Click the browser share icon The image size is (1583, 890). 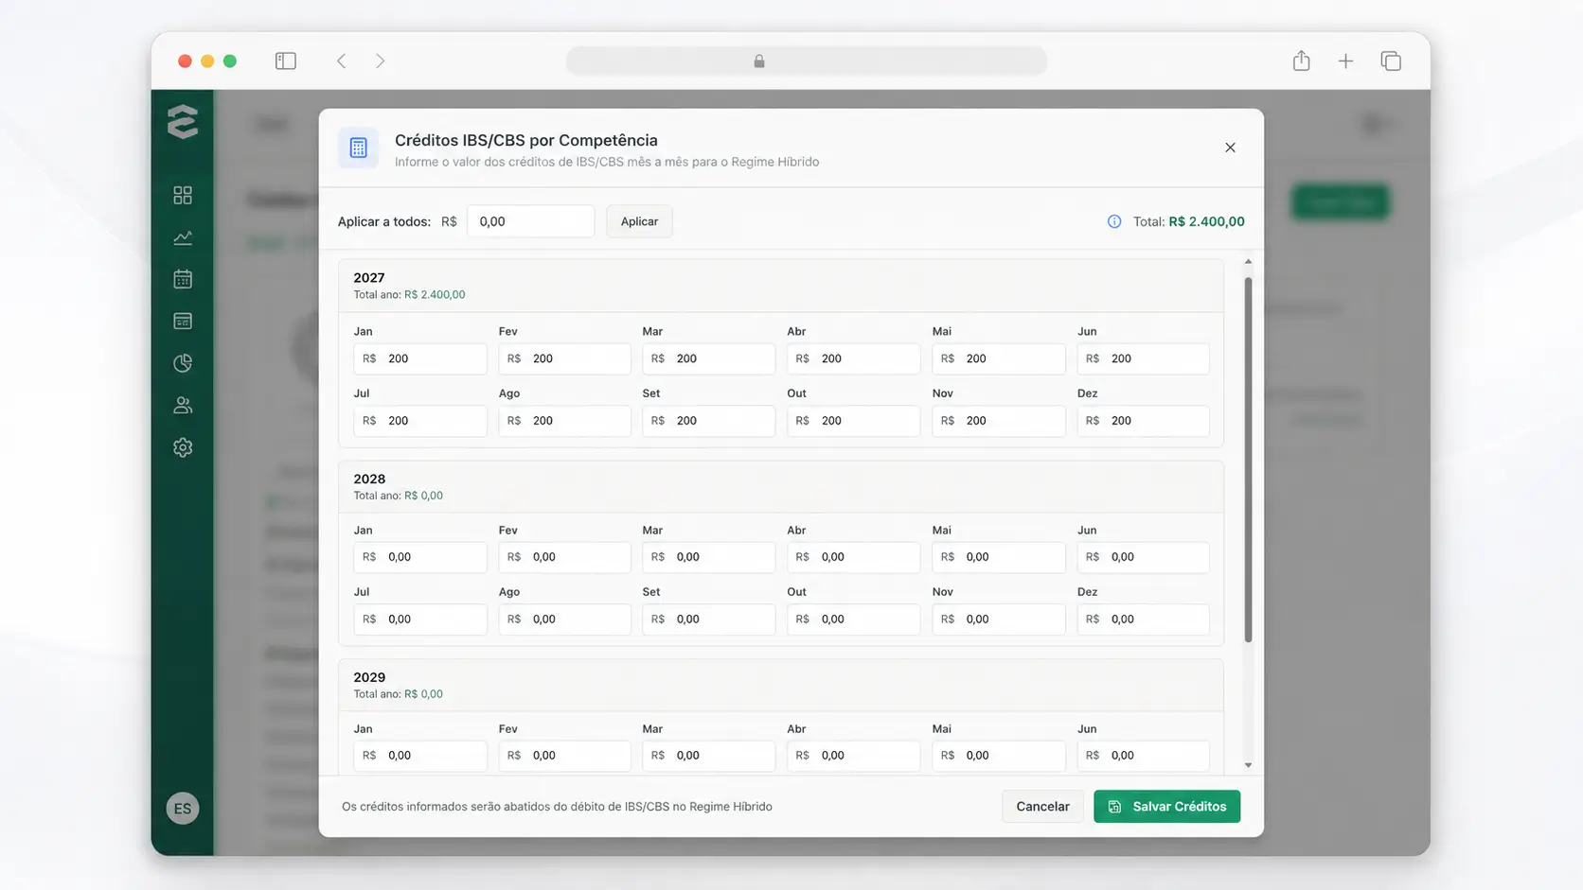click(x=1302, y=61)
